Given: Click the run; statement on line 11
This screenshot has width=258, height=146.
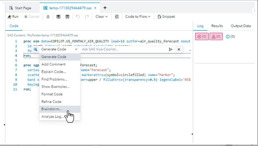Looking at the screenshot, I should click(27, 89).
